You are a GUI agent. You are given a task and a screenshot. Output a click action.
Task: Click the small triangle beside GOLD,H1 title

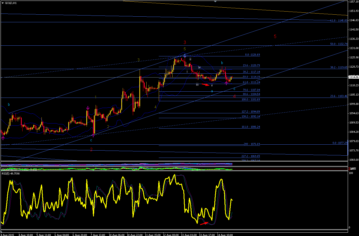(3, 3)
